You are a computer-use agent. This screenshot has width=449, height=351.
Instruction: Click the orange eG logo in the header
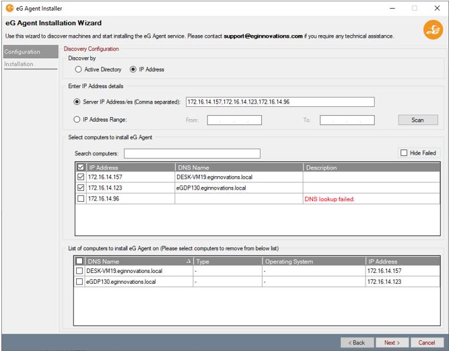[433, 30]
